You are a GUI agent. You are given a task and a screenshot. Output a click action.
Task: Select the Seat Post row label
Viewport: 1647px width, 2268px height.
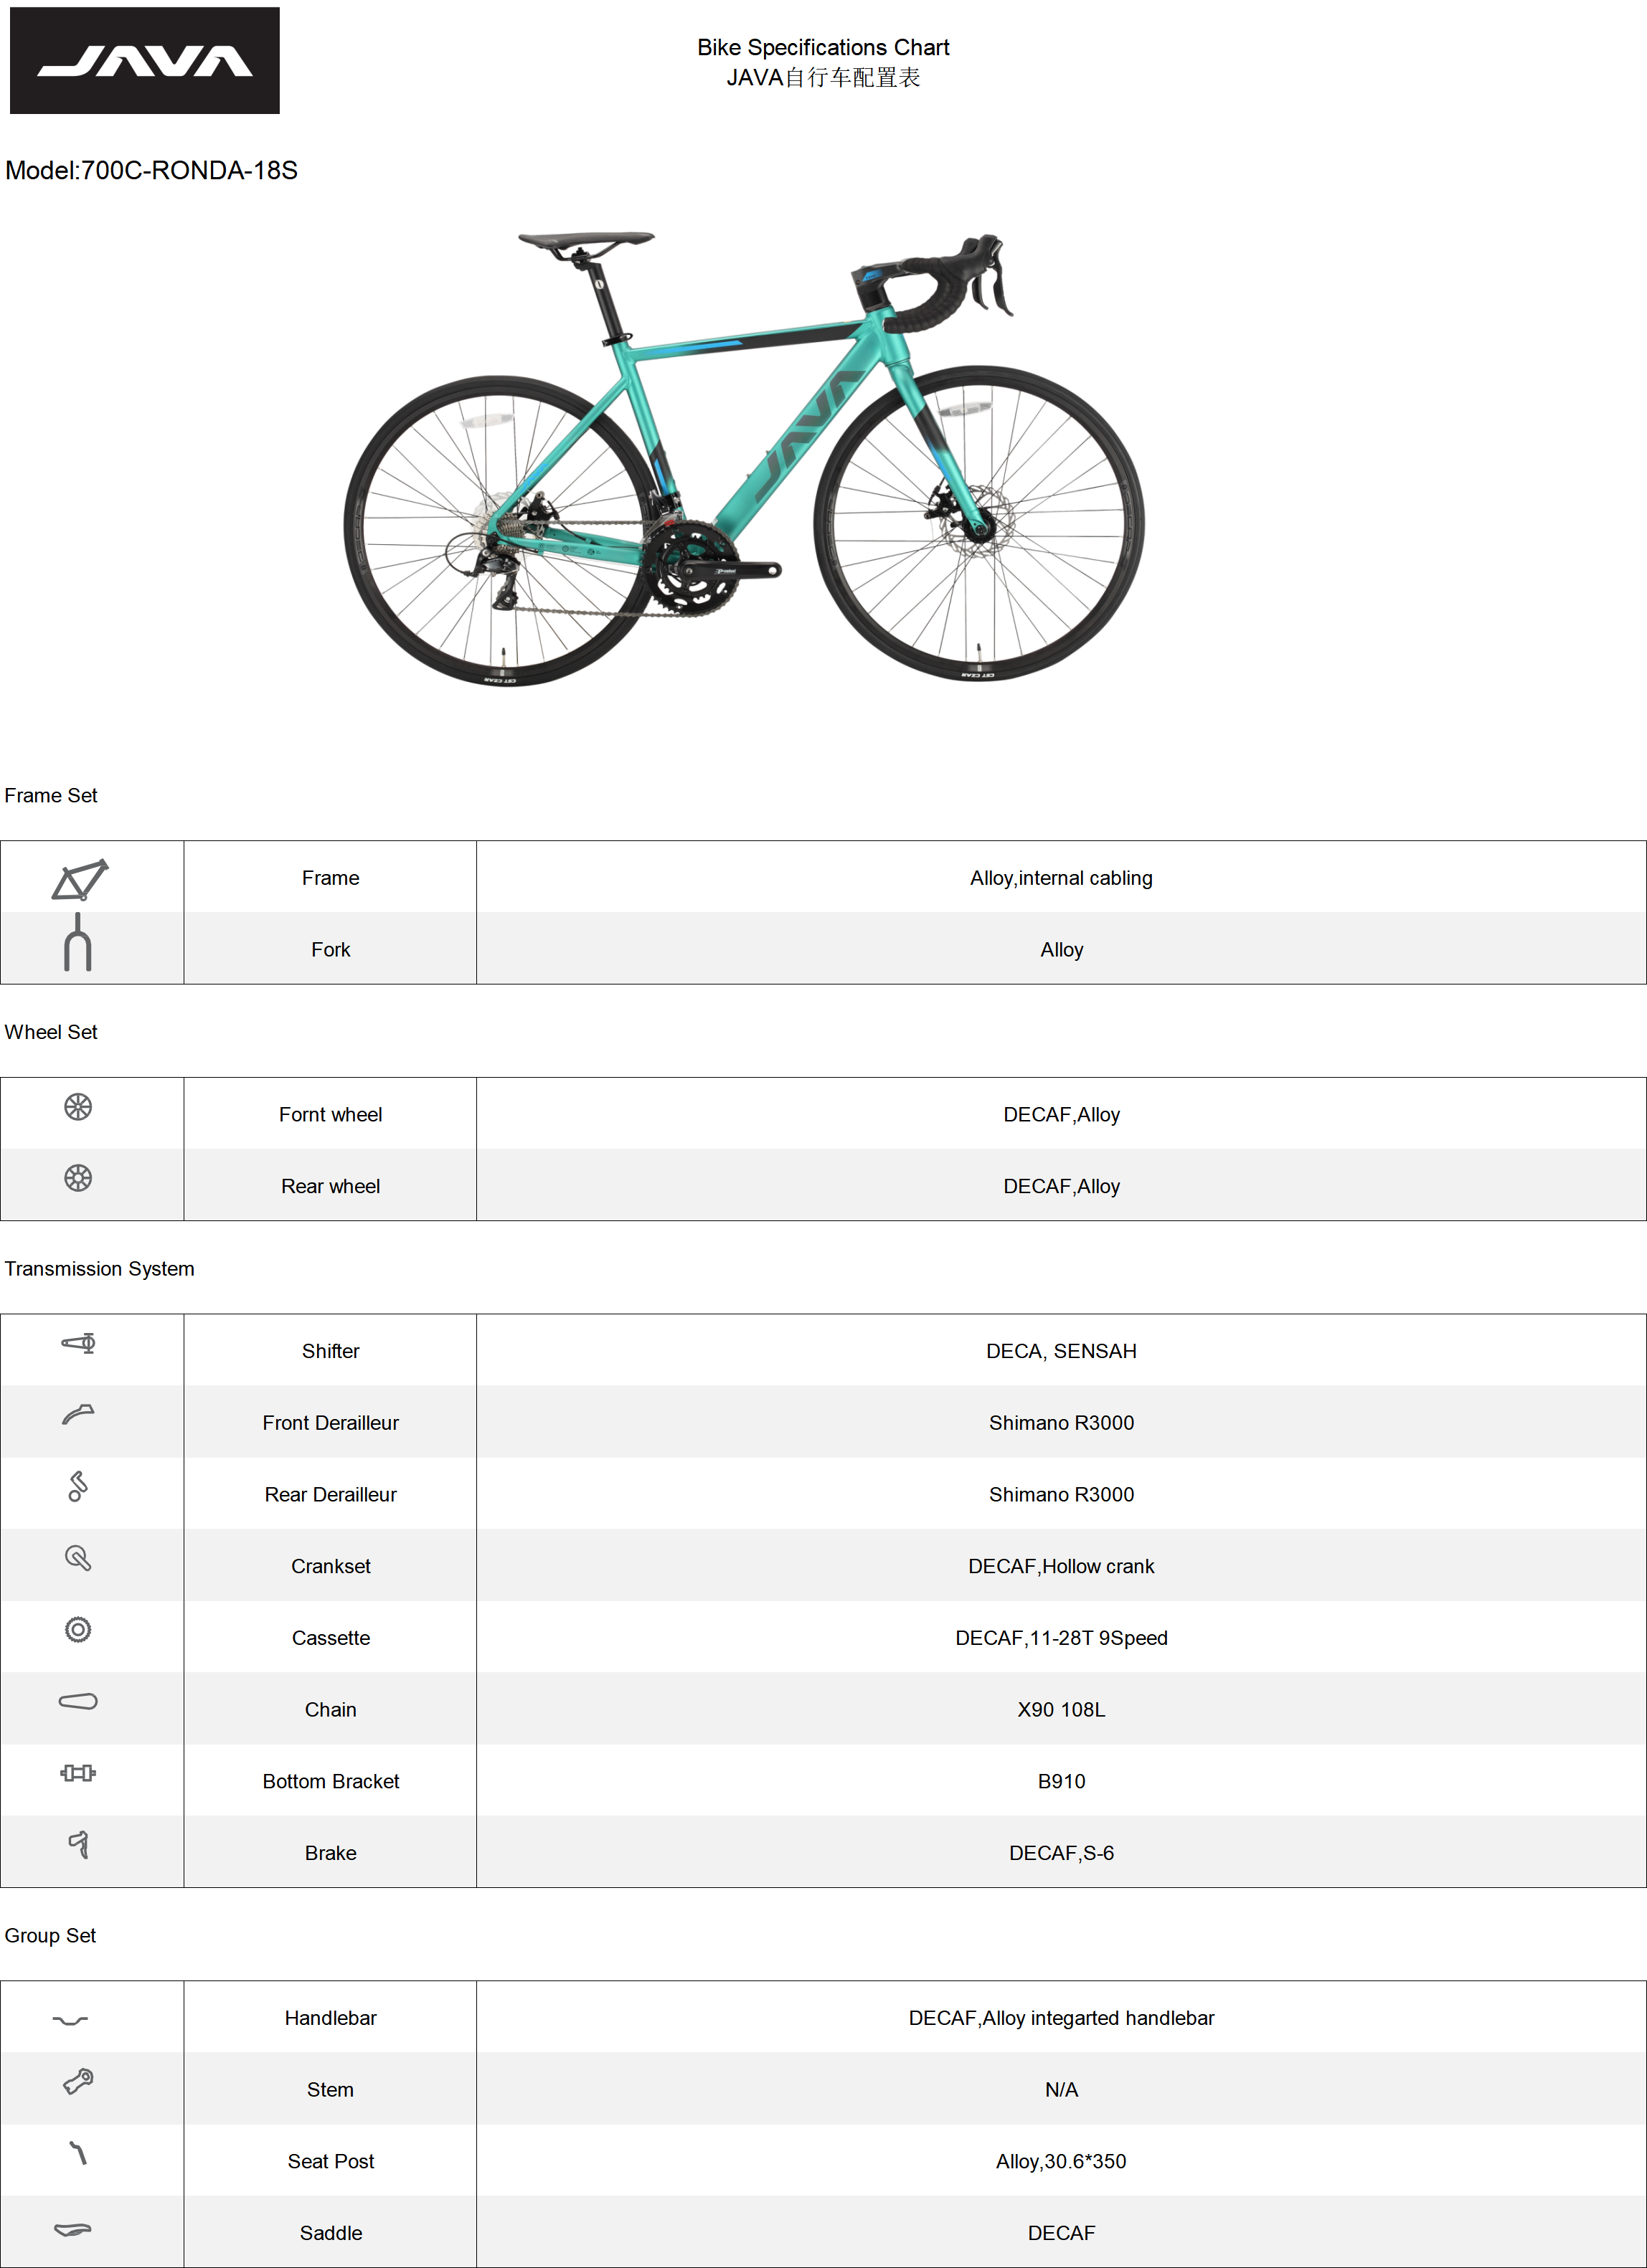(x=331, y=2161)
